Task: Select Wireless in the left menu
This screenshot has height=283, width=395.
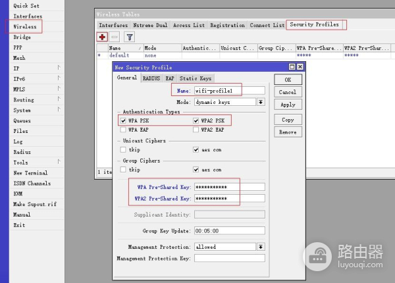Action: point(25,26)
